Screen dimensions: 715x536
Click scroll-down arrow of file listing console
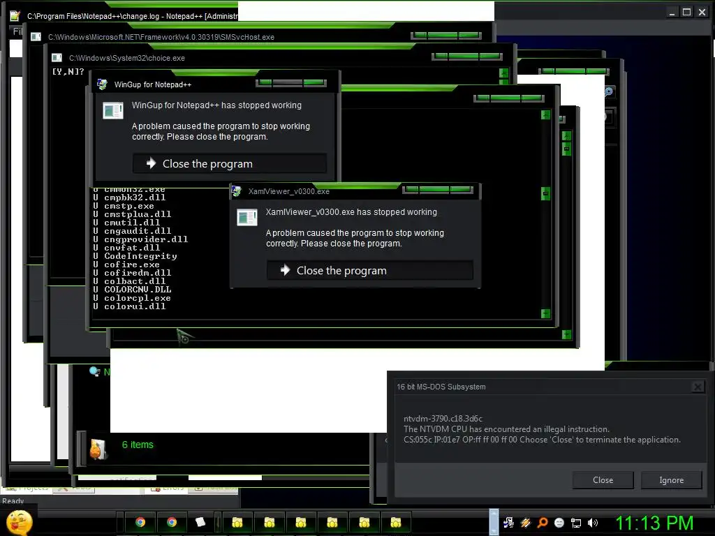coord(545,313)
